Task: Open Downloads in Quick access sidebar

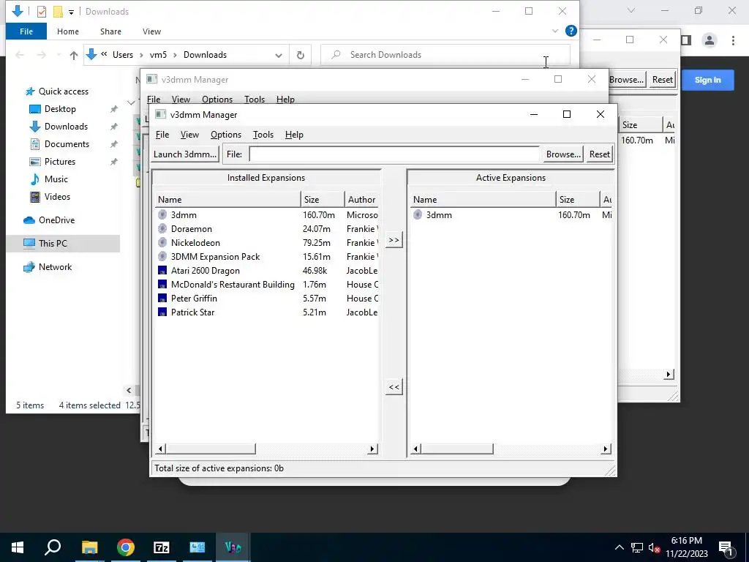Action: tap(66, 127)
